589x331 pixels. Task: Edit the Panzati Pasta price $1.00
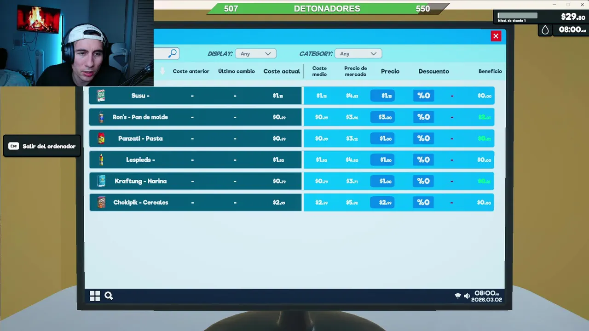382,138
